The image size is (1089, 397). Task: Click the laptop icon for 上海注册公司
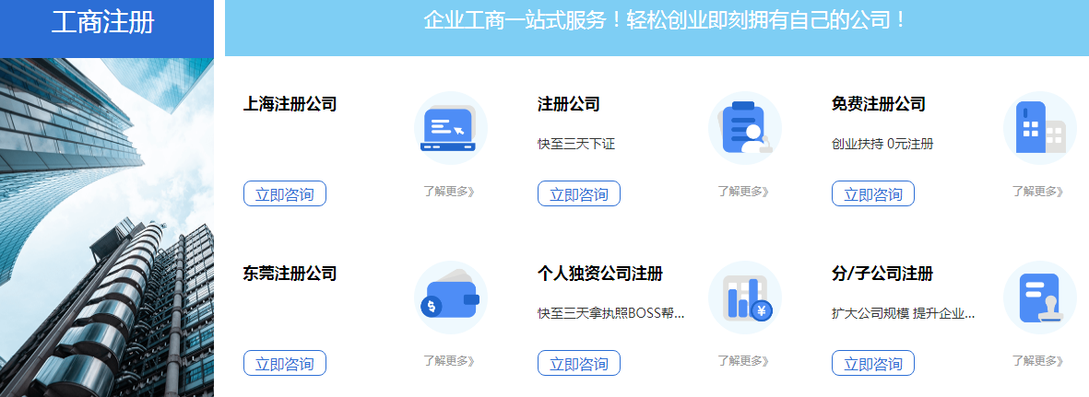[449, 128]
